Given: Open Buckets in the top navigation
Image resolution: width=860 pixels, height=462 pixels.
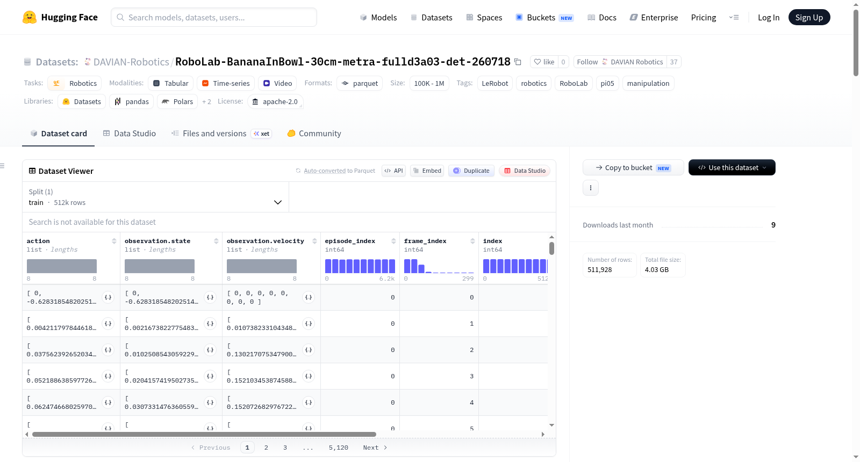Looking at the screenshot, I should coord(544,18).
